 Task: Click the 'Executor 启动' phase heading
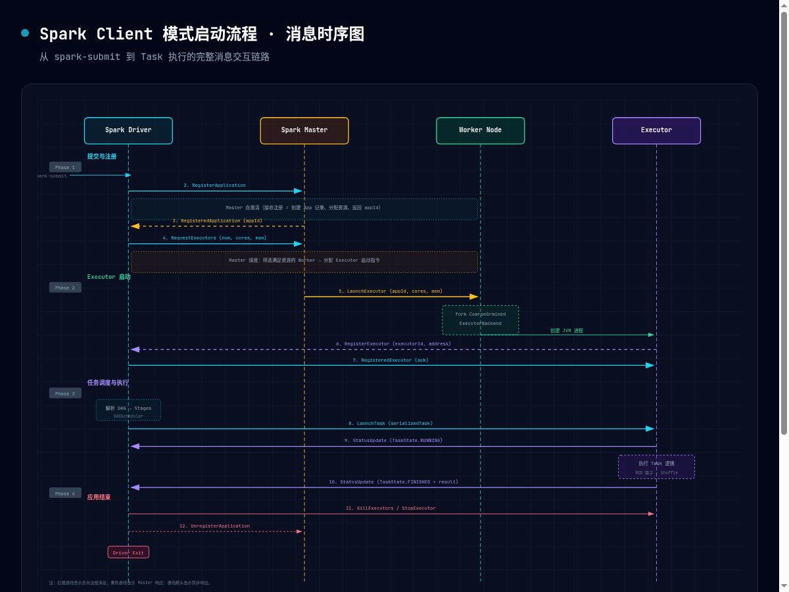(108, 277)
